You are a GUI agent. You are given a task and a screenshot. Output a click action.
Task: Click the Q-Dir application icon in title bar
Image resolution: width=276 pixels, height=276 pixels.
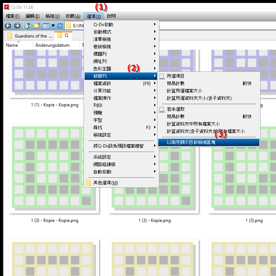(7, 7)
